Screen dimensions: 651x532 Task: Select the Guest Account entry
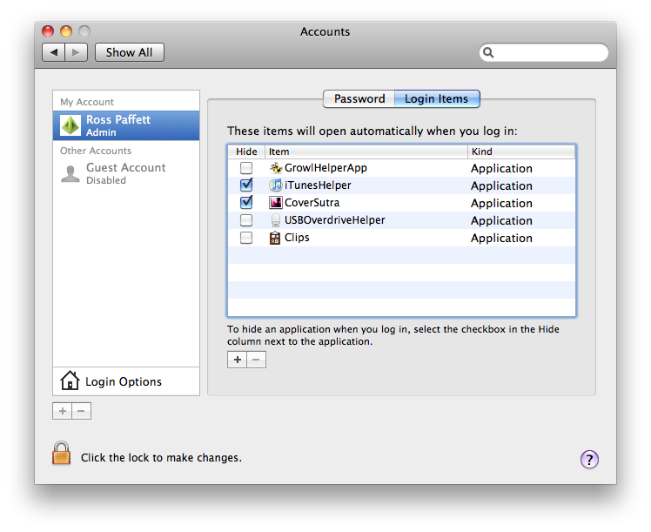pos(125,172)
